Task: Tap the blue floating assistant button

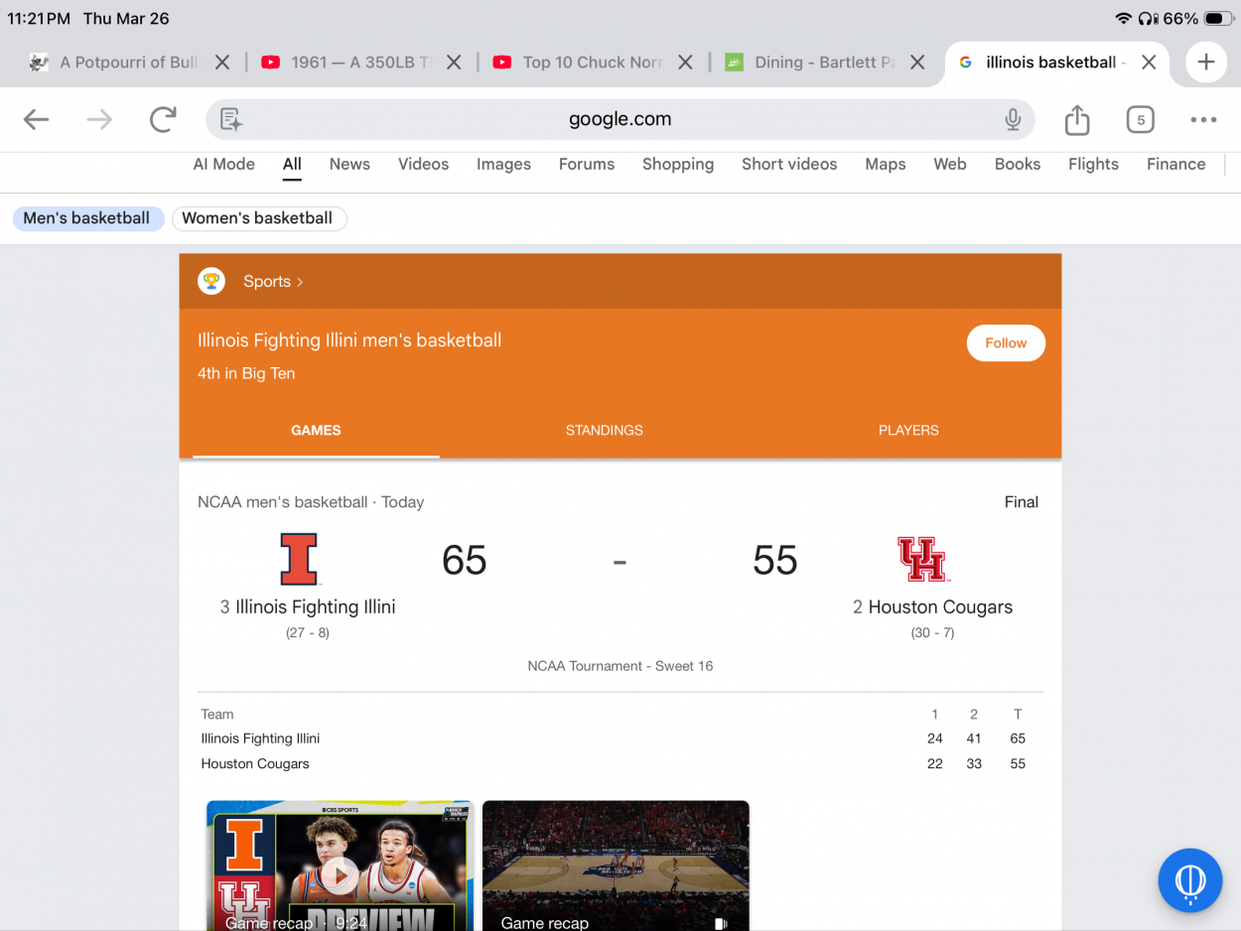Action: tap(1189, 880)
